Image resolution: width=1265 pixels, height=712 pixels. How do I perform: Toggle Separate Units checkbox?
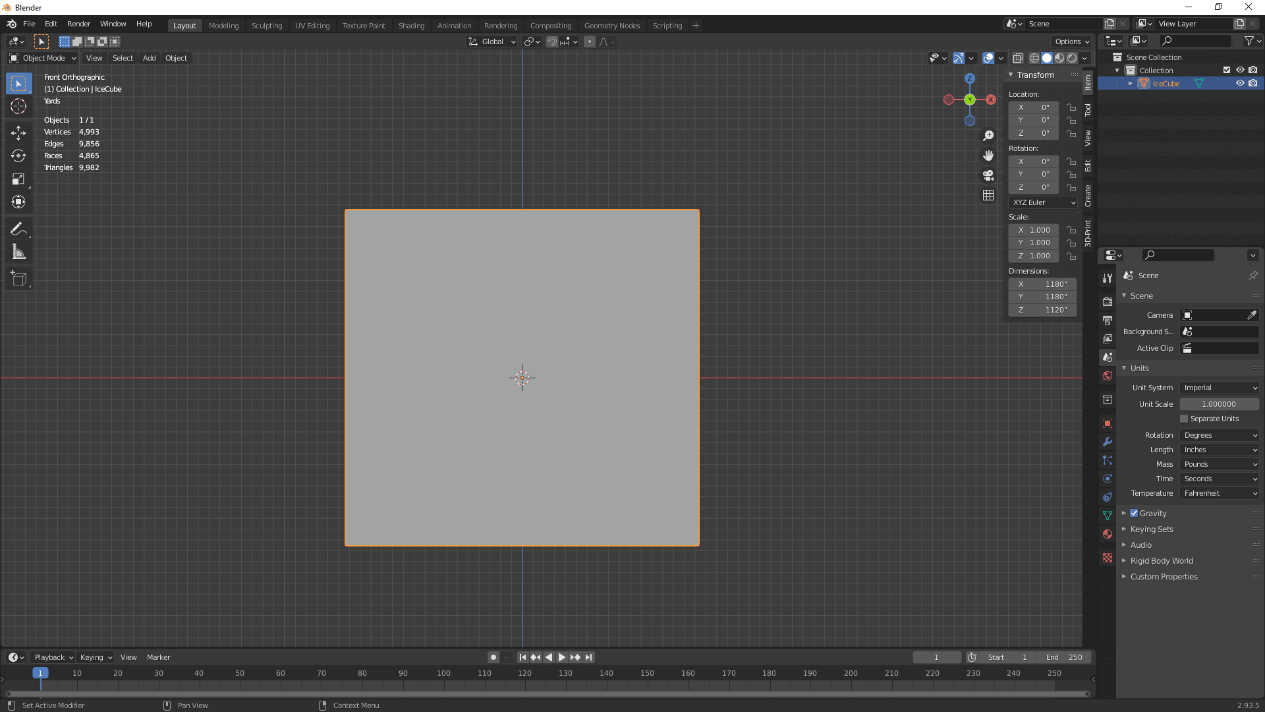pos(1183,418)
